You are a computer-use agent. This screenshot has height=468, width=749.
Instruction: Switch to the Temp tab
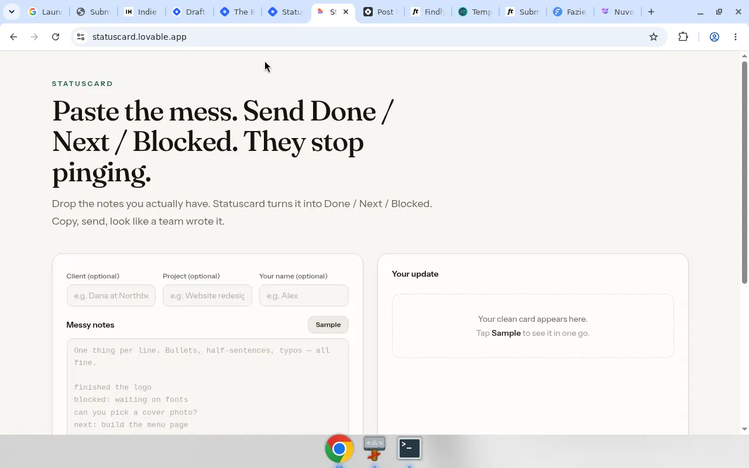(x=475, y=12)
